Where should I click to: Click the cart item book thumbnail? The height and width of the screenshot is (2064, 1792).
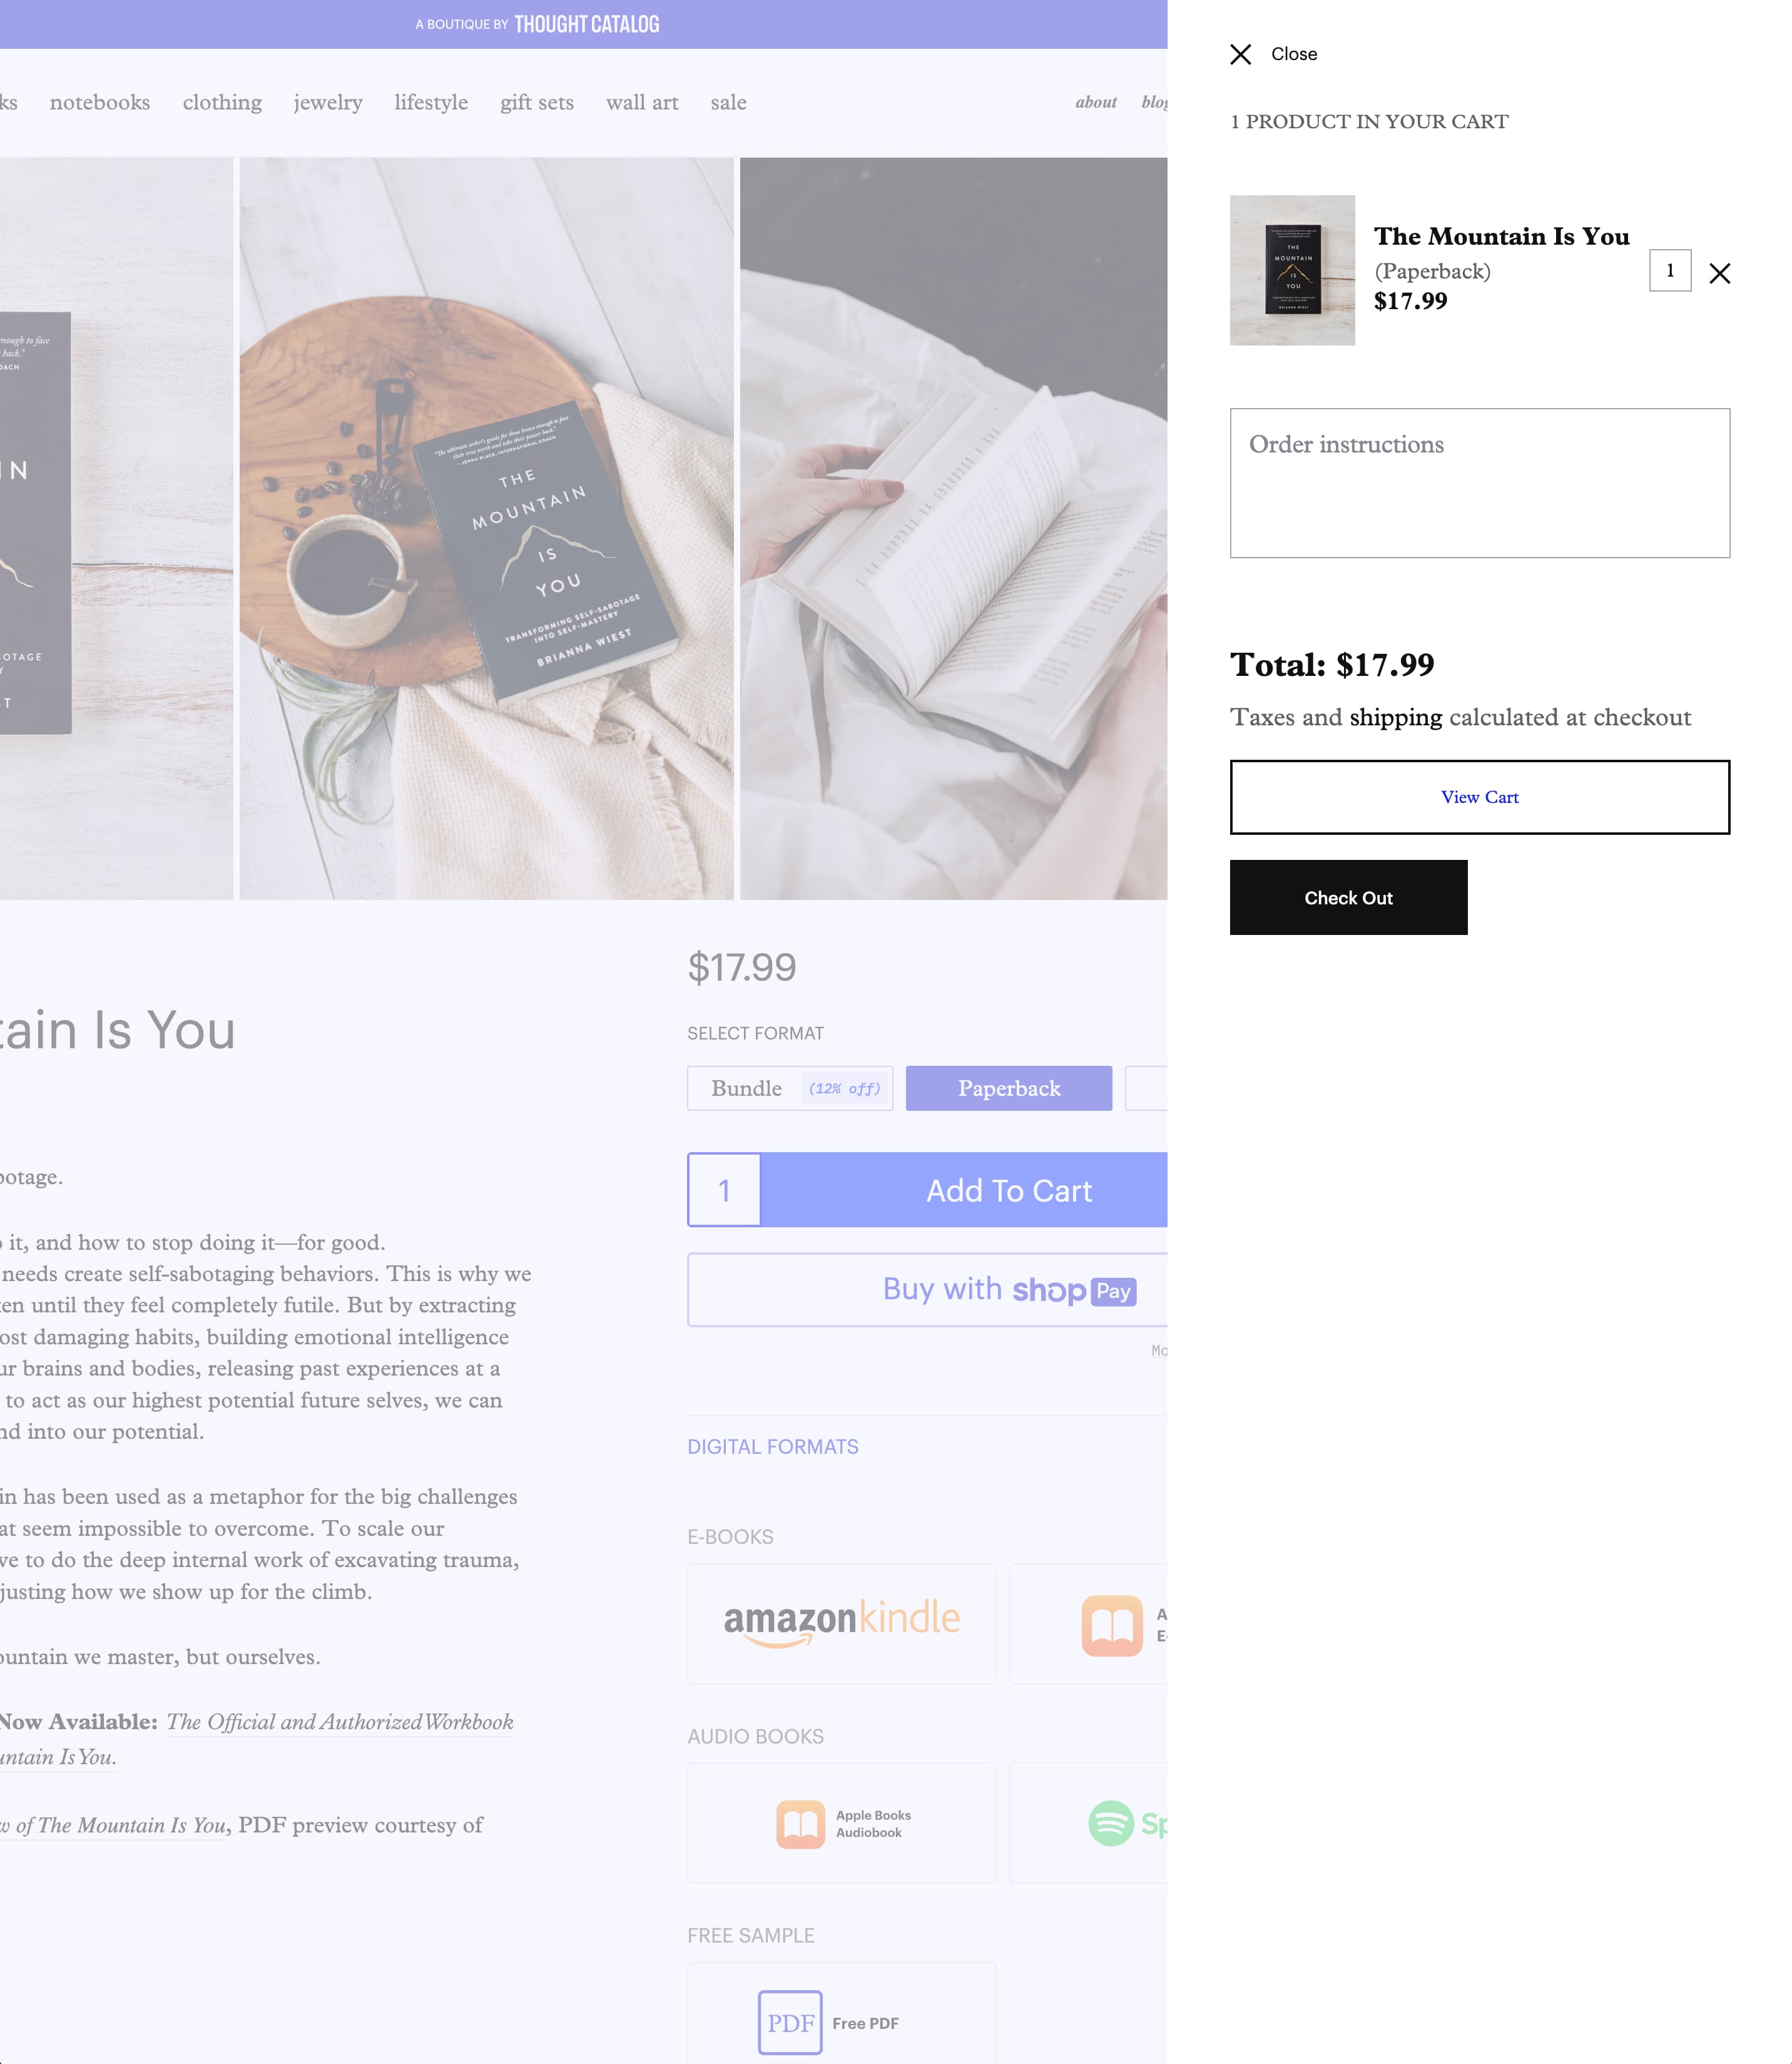point(1292,270)
